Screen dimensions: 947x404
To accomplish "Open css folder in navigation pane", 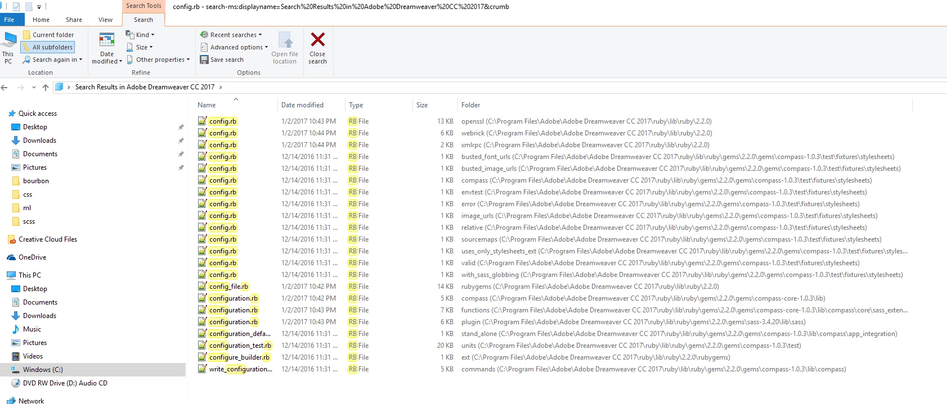I will click(28, 194).
